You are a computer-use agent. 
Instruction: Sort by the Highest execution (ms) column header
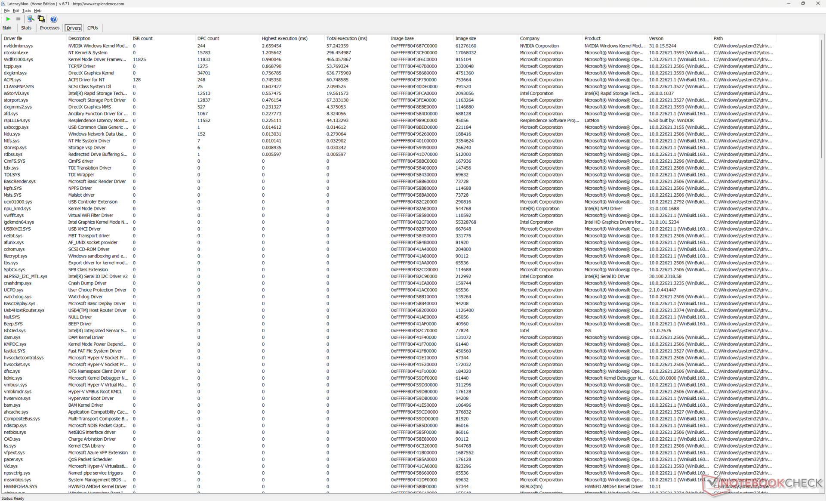284,38
